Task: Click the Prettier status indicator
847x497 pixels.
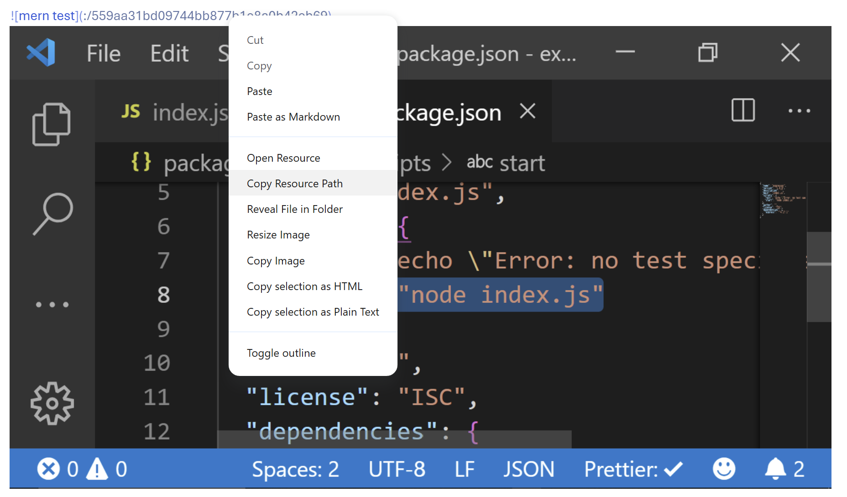Action: 634,469
